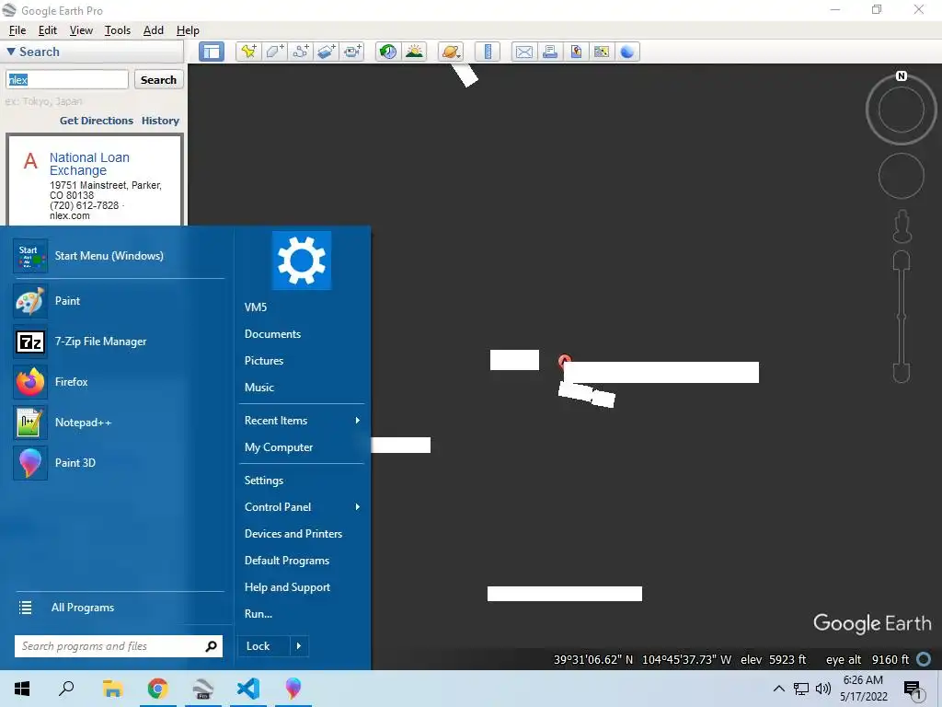
Task: Click the zoom slider track
Action: 902,316
